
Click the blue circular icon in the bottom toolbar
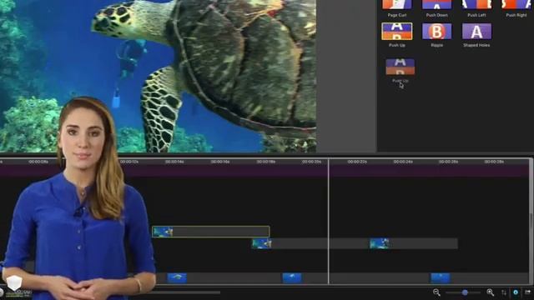[516, 292]
